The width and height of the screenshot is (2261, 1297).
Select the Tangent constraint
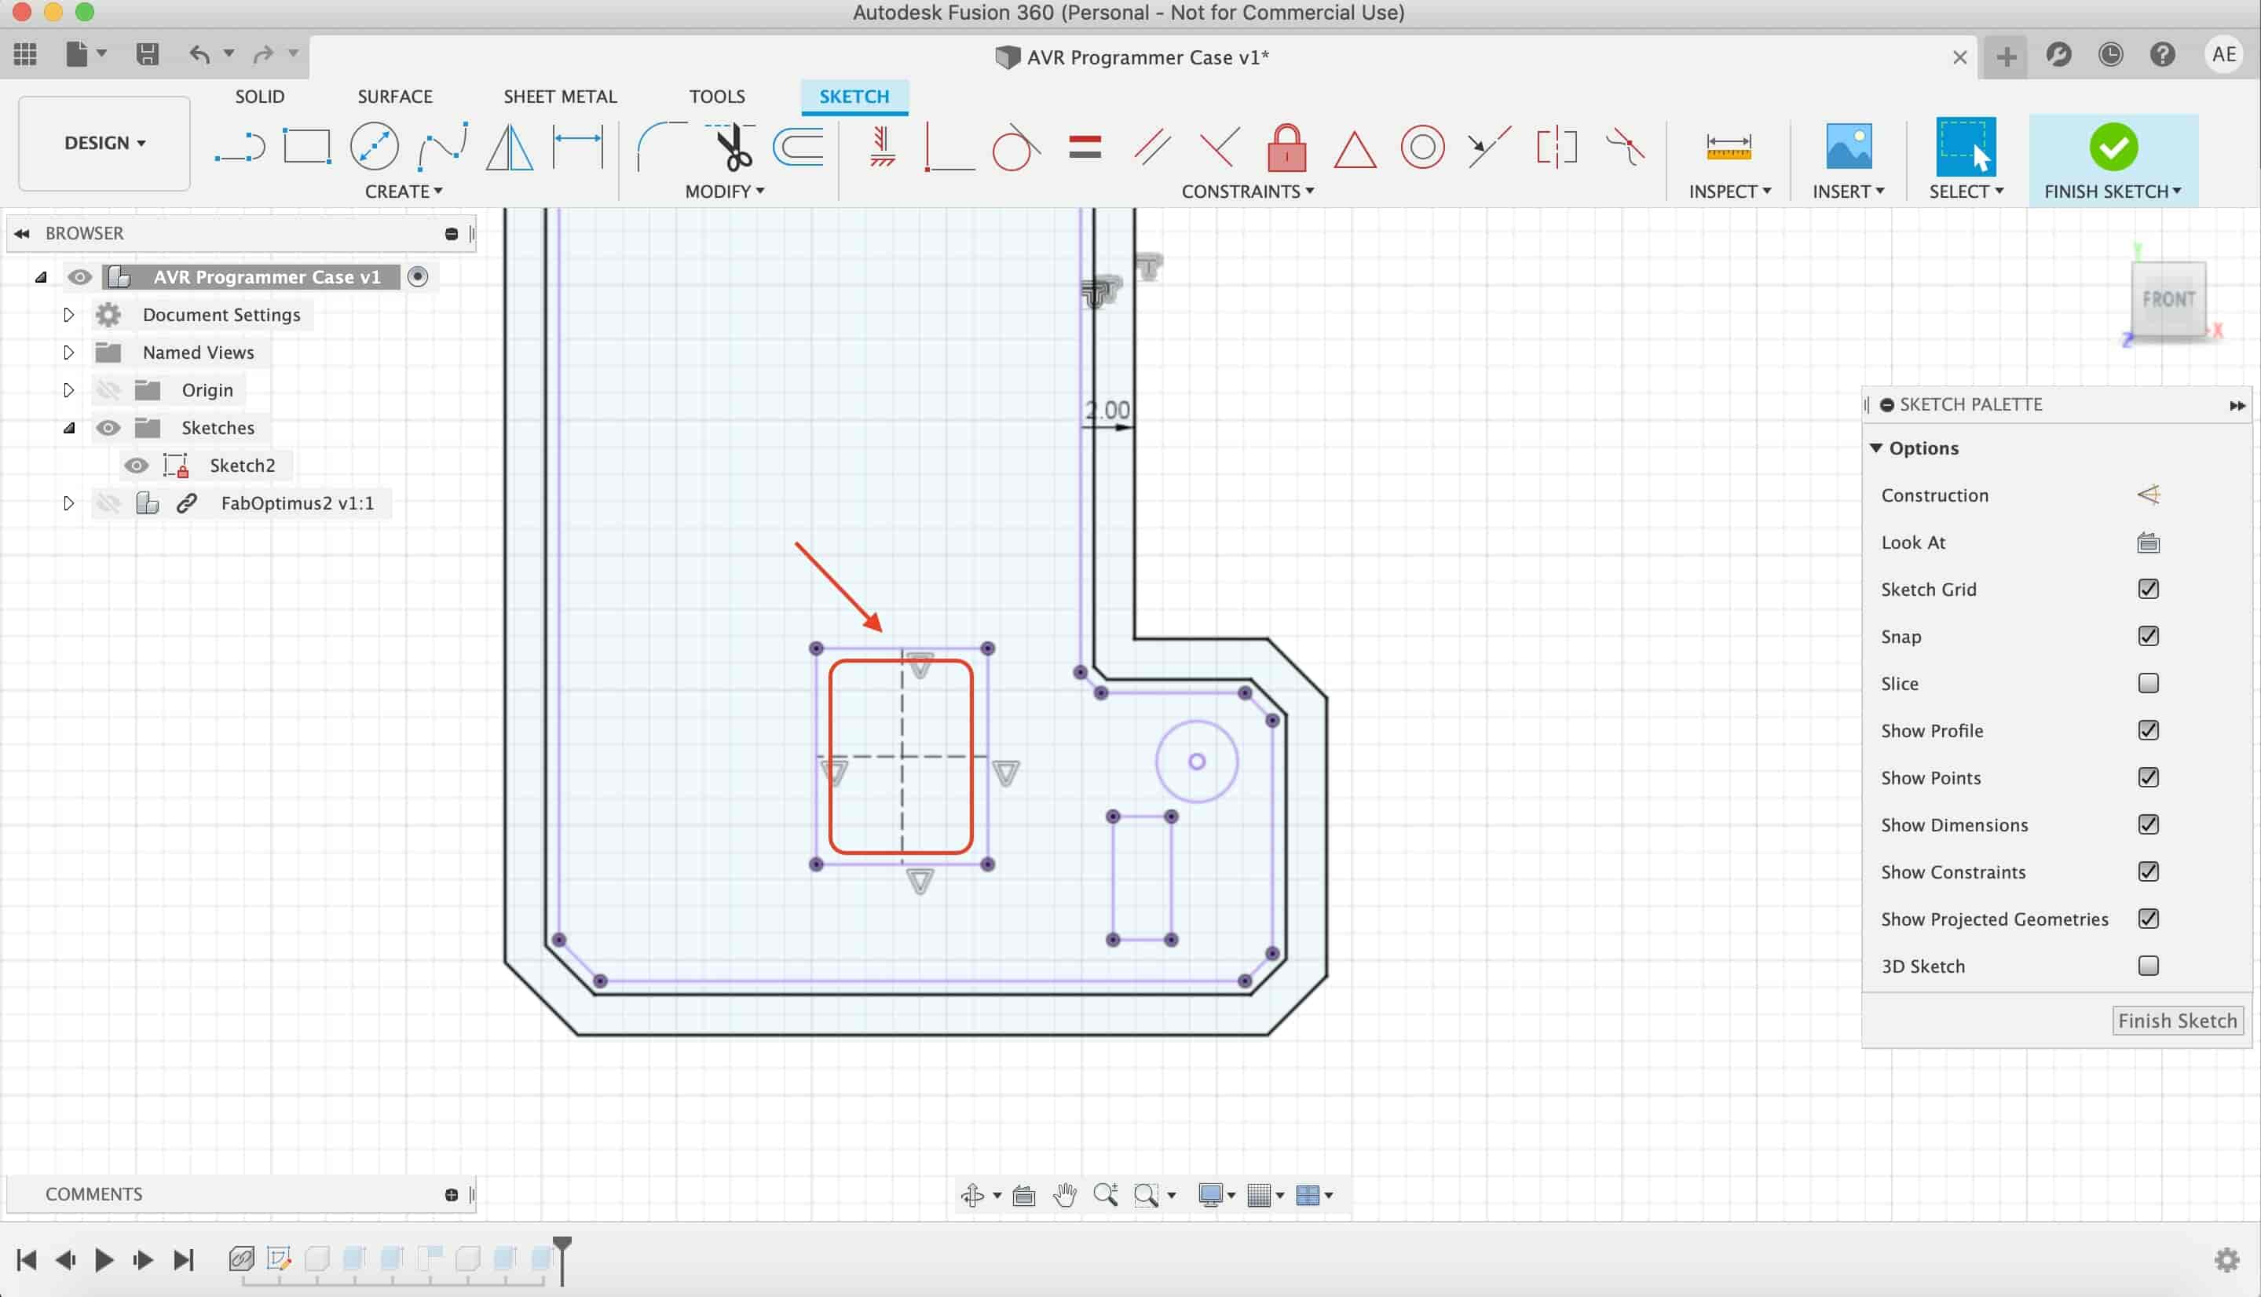point(1015,146)
